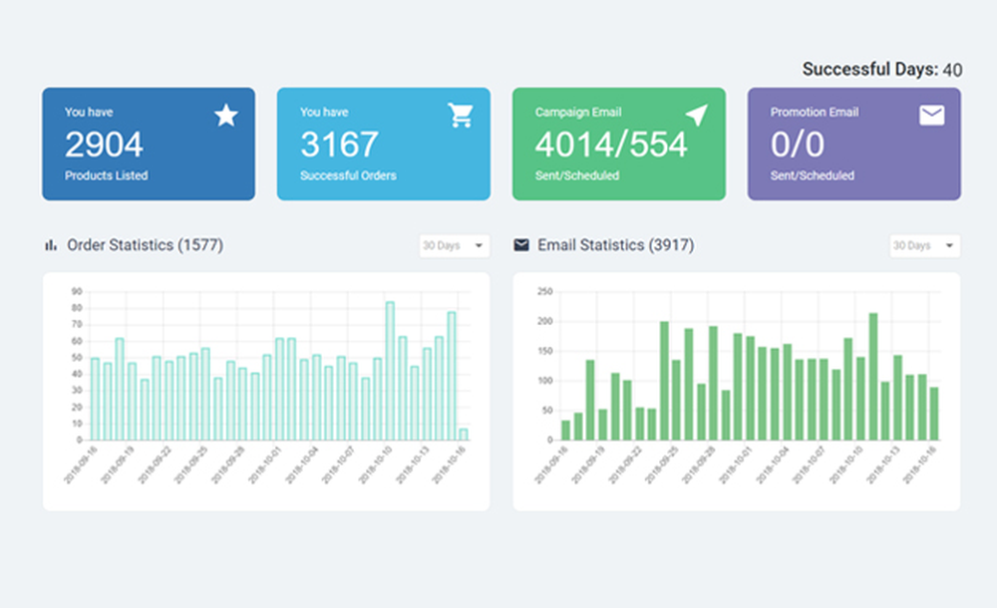Click the 2018-10-16 label under Email Statistics chart
The width and height of the screenshot is (997, 608).
(x=919, y=464)
